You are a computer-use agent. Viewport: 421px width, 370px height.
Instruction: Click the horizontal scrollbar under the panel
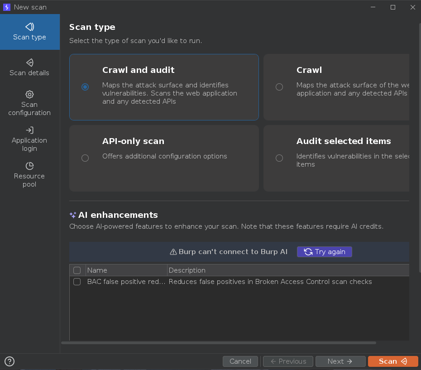[x=218, y=343]
